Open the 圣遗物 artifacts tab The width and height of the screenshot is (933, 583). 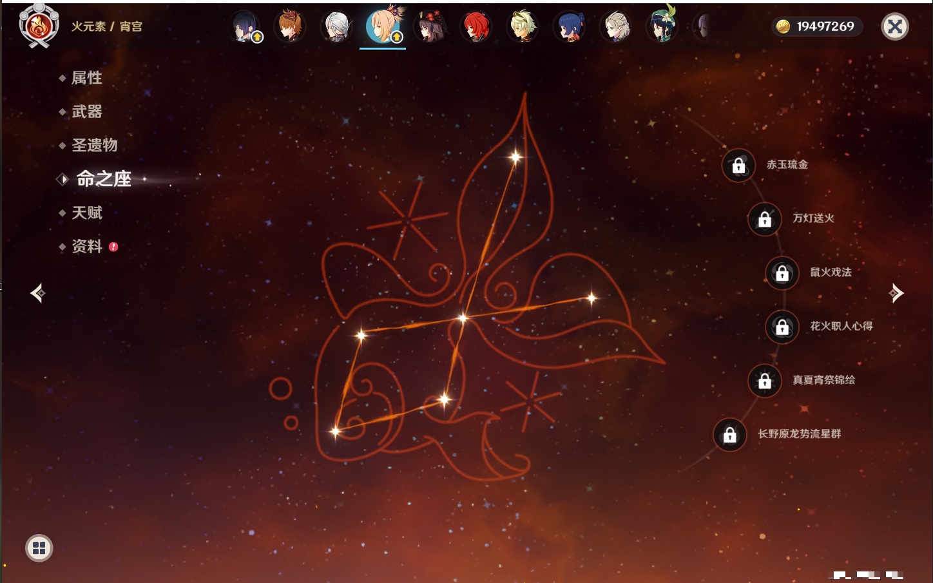(x=94, y=145)
